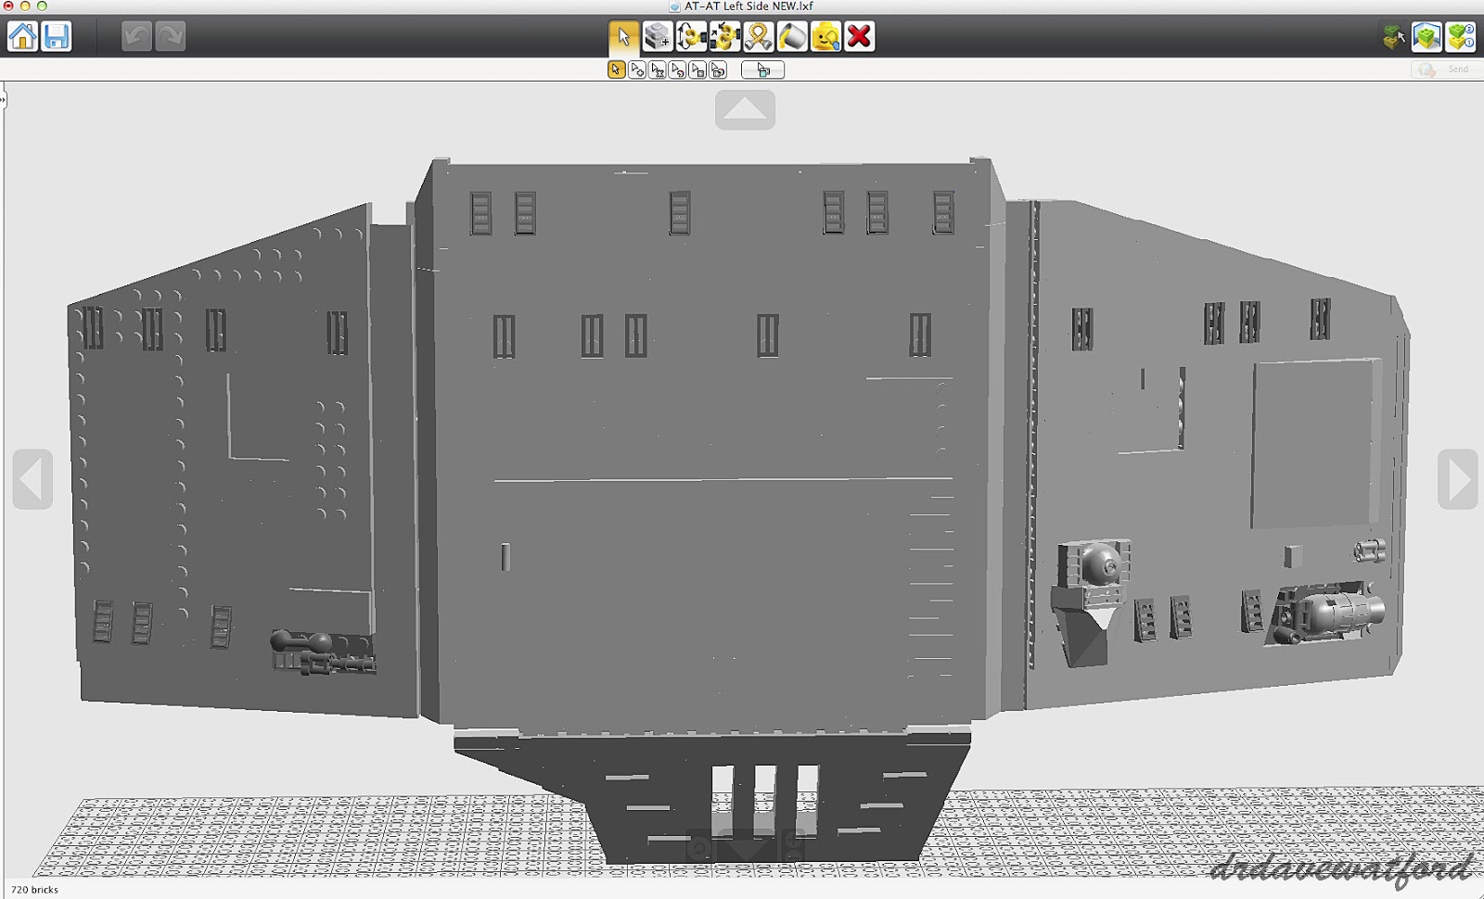Click the invert selection button
The width and height of the screenshot is (1484, 899).
click(x=762, y=70)
